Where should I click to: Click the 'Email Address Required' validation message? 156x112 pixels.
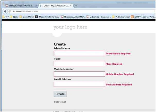(119, 85)
